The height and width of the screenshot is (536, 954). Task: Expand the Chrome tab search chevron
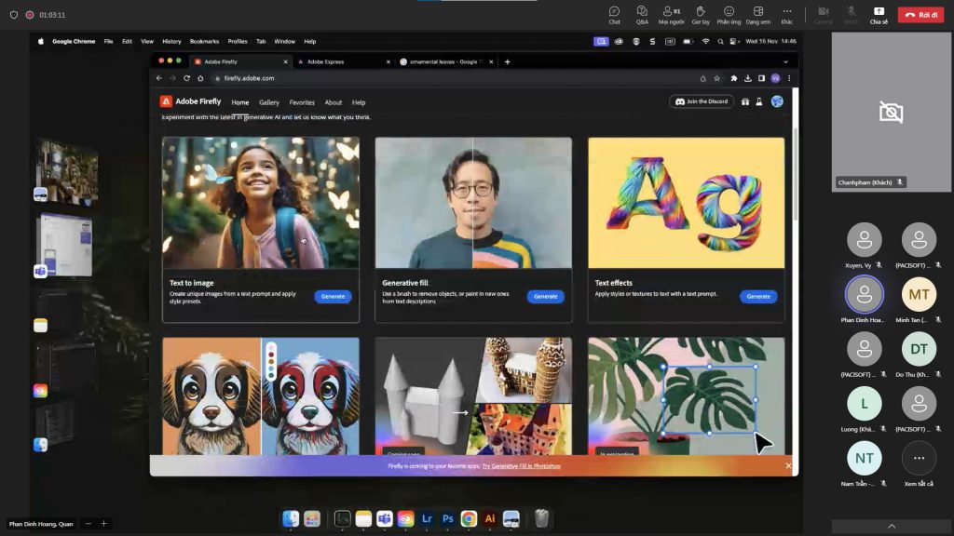785,62
